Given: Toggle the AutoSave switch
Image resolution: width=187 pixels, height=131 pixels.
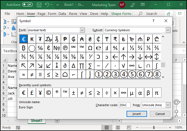Looking at the screenshot, I should pyautogui.click(x=27, y=5).
